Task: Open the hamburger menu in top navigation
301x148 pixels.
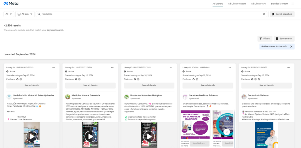Action: 293,4
